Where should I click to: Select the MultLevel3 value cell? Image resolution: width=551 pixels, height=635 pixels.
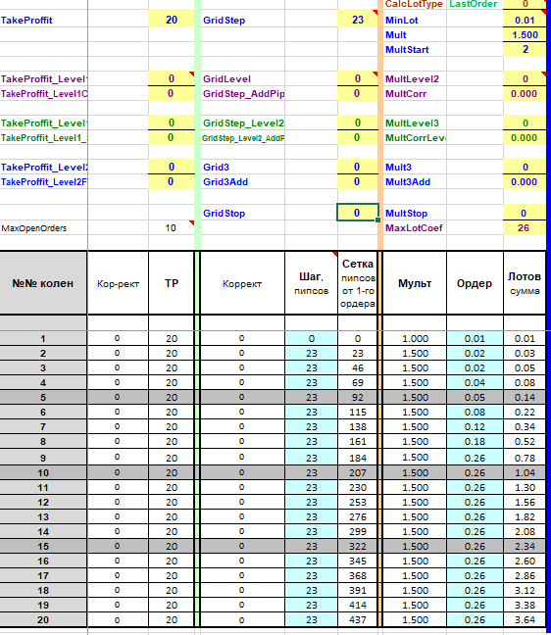(x=525, y=122)
